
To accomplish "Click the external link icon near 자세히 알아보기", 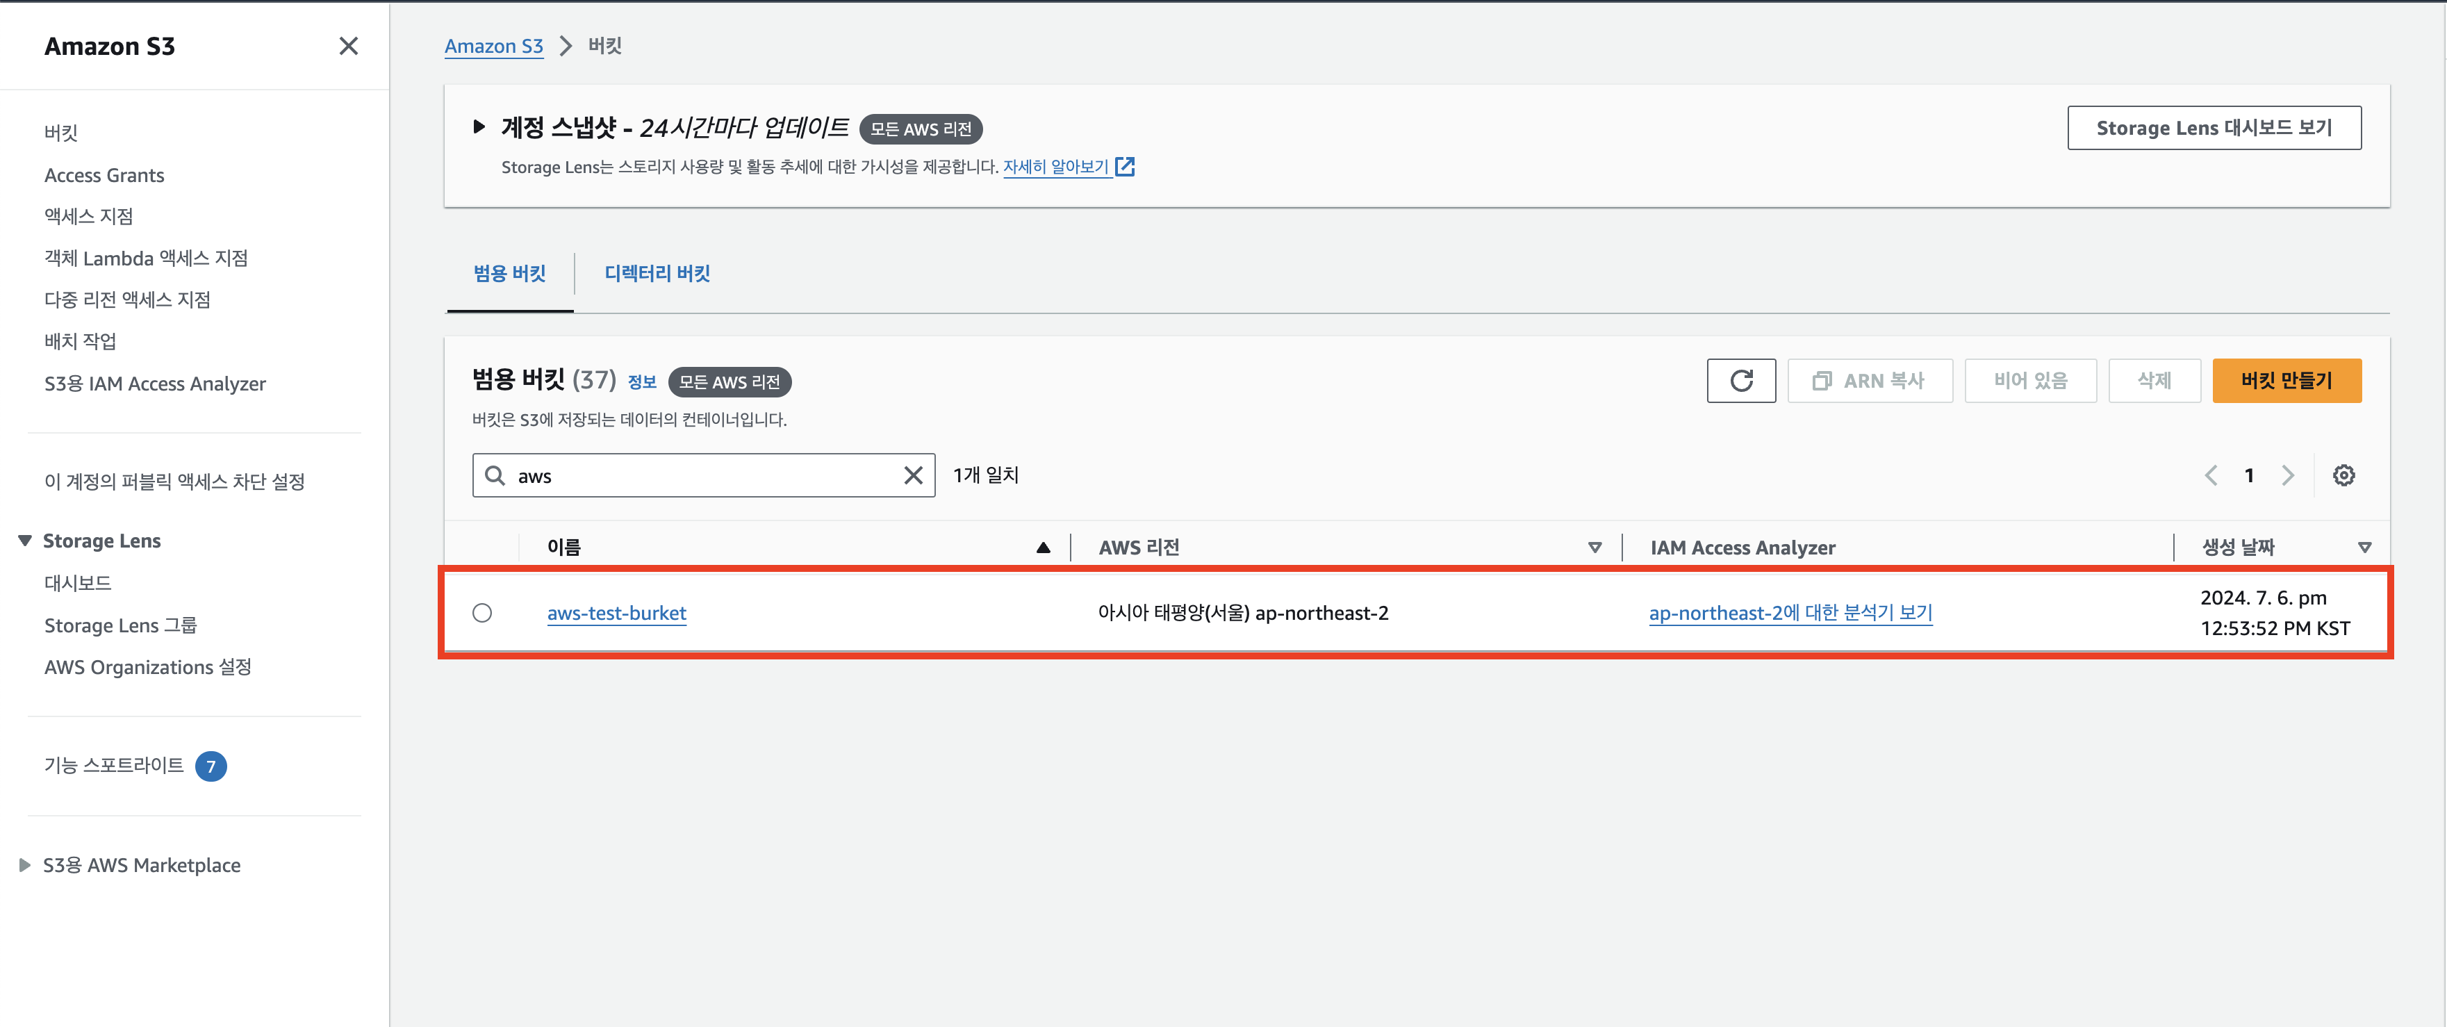I will 1126,167.
